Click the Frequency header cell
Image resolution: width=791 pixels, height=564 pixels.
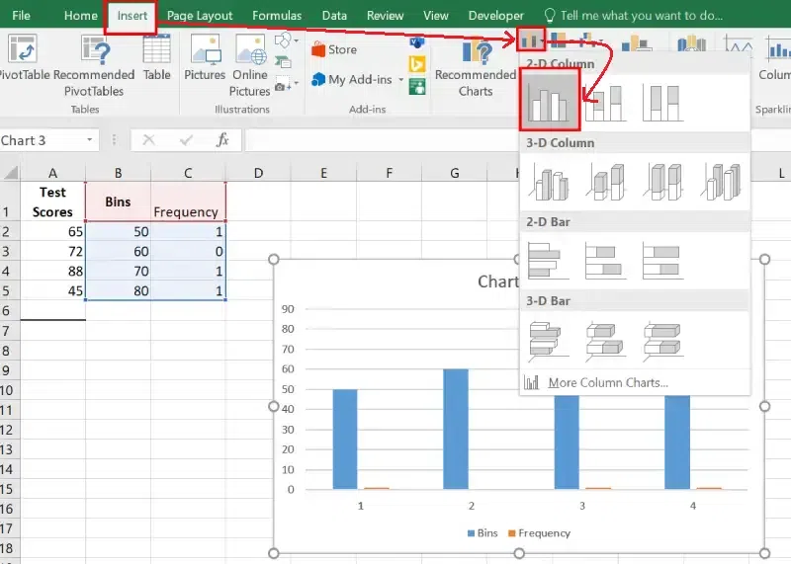[188, 201]
